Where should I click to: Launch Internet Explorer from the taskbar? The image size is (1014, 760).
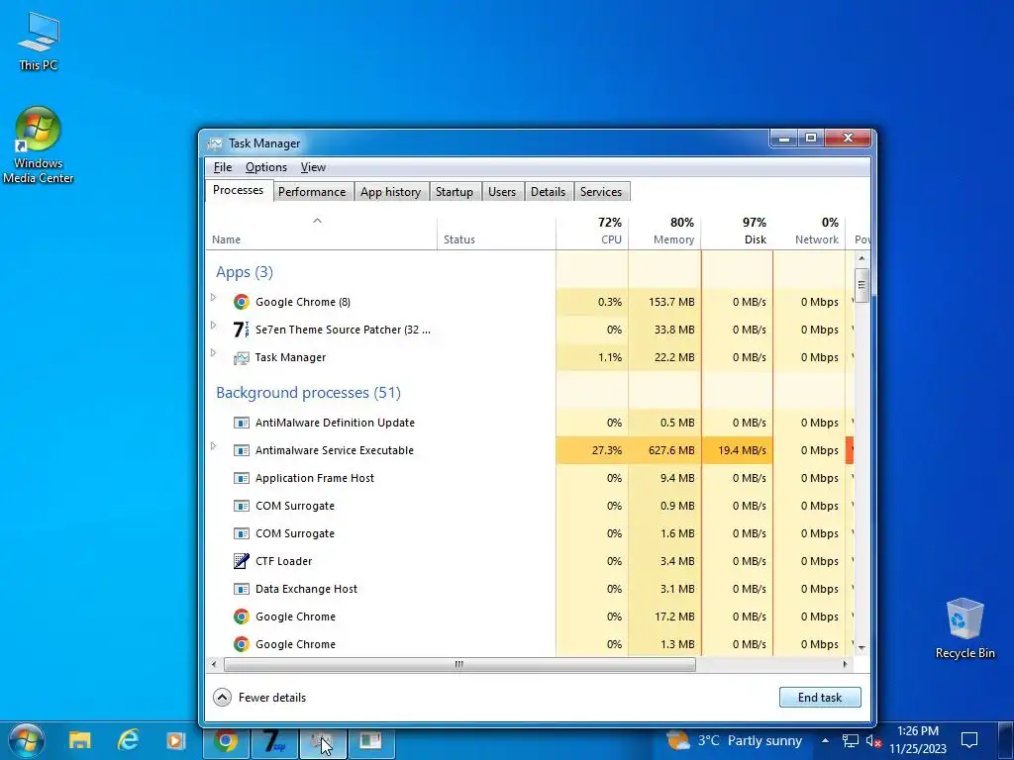tap(128, 740)
